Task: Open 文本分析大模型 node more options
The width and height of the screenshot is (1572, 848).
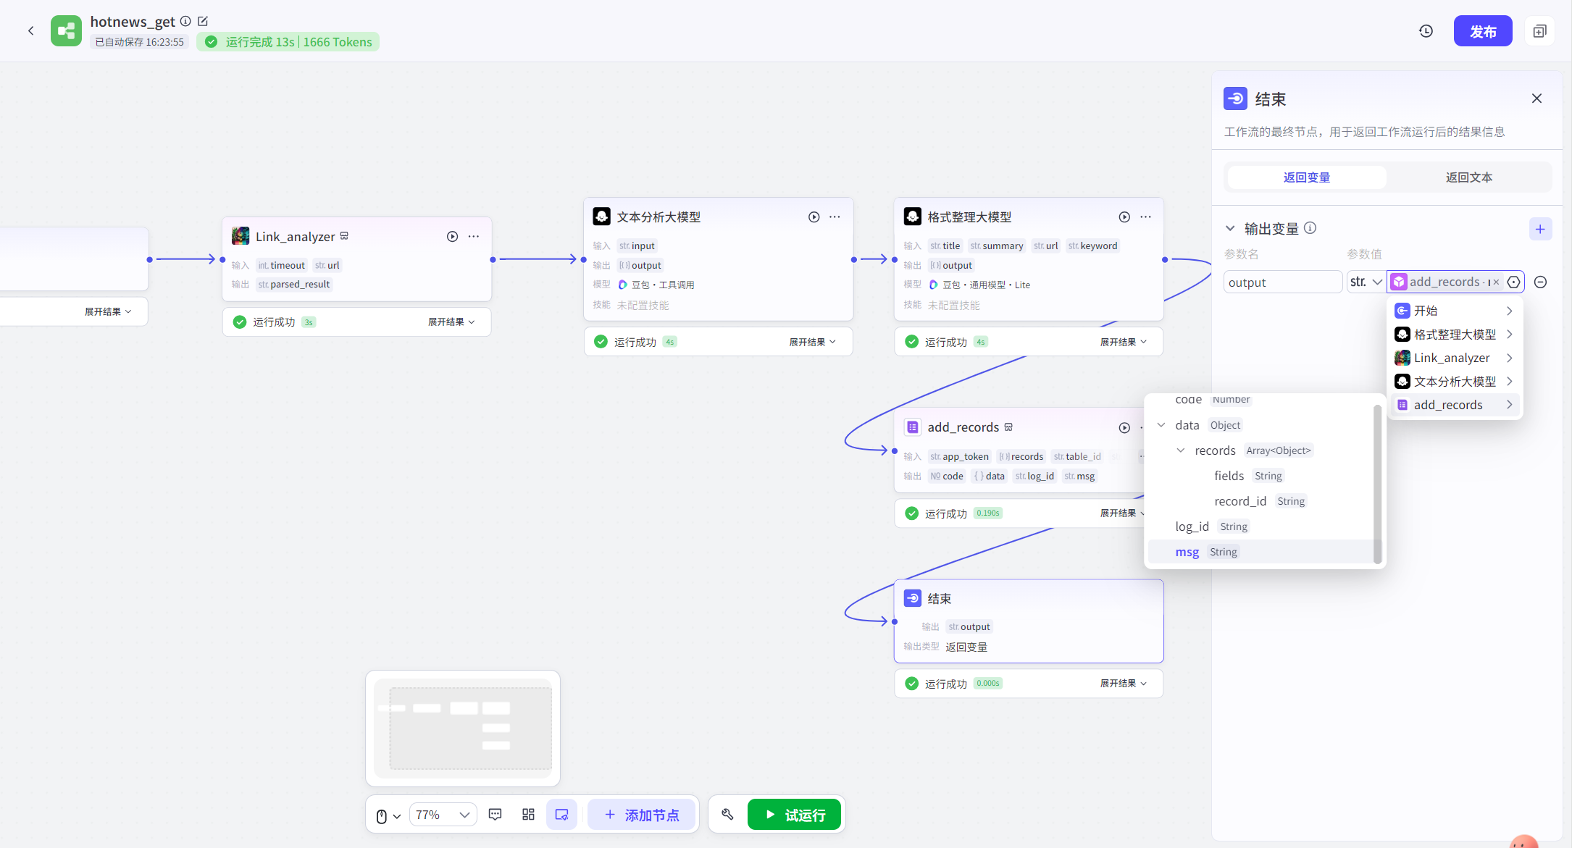Action: 835,217
